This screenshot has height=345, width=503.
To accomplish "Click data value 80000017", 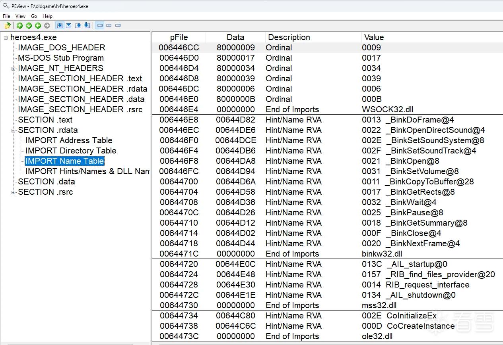I will (x=236, y=58).
